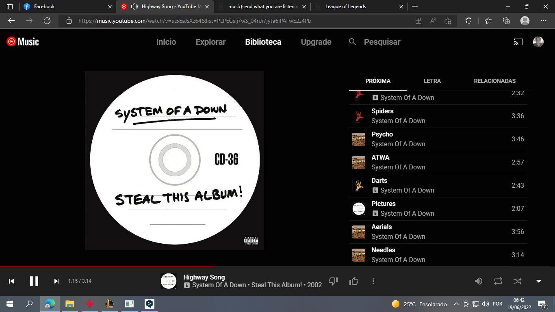Add this page to favorites with star icon
This screenshot has width=555, height=312.
(x=448, y=21)
